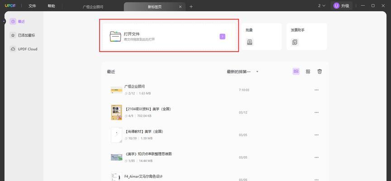This screenshot has height=181, width=391.
Task: Switch recent files to grid view
Action: click(308, 71)
